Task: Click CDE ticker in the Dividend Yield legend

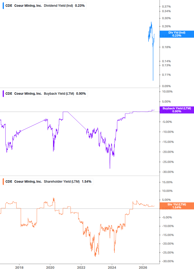Action: tap(9, 6)
